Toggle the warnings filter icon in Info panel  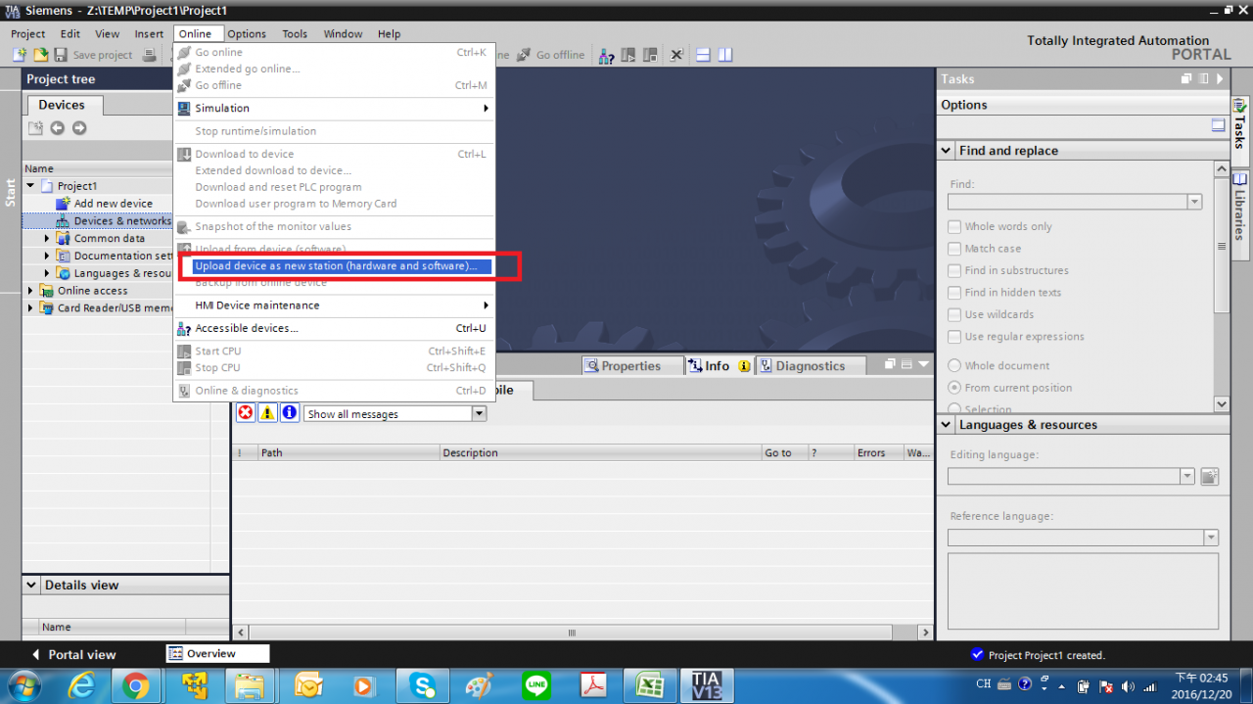click(267, 413)
